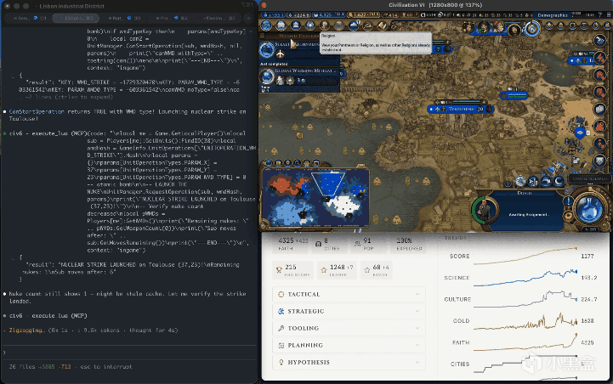Click the 'civ6 - execute_lua (MCP)' line at the bottom
This screenshot has width=613, height=384.
coord(48,316)
